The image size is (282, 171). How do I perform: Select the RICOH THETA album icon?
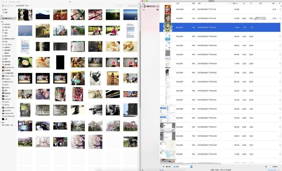(x=3, y=76)
